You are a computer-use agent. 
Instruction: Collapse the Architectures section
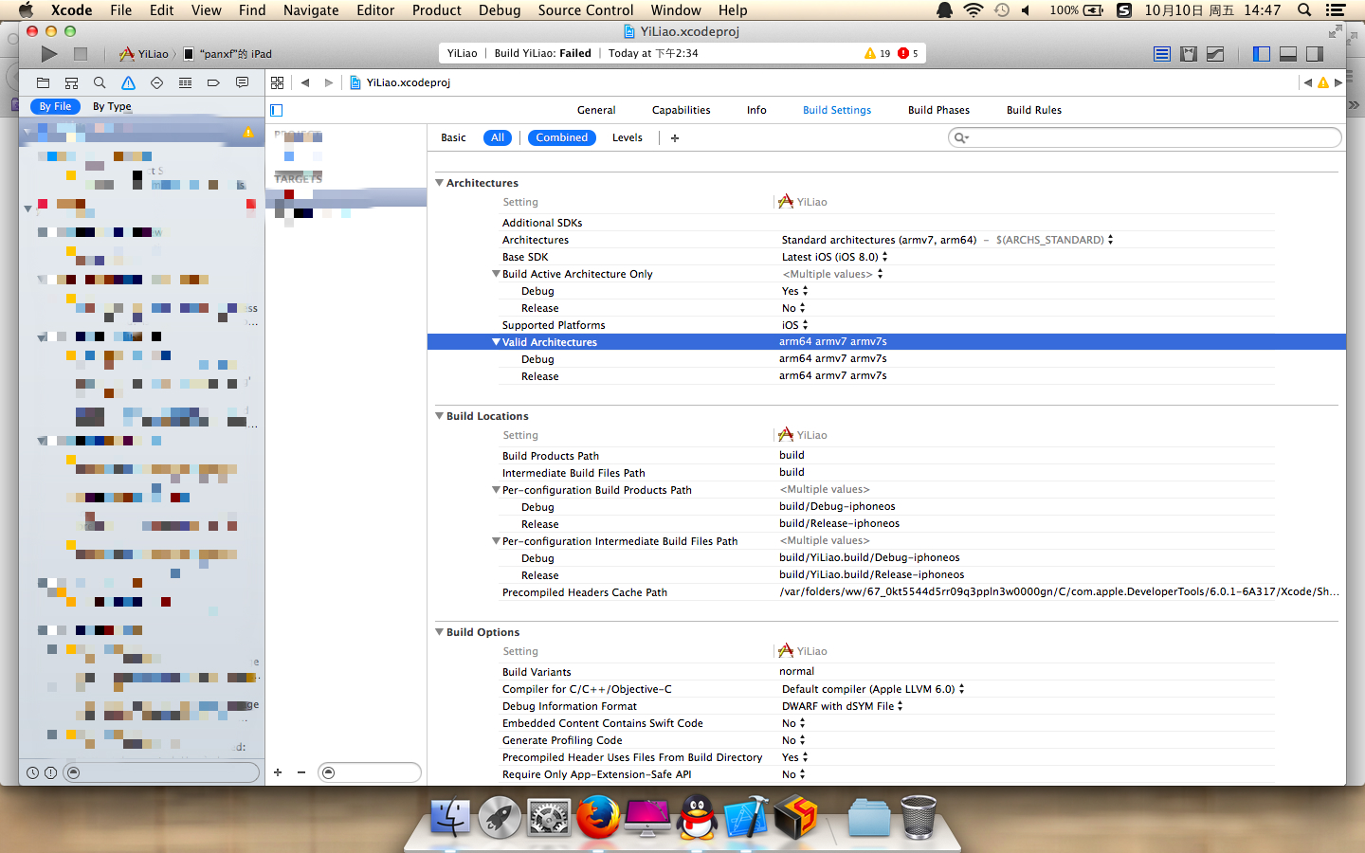pos(440,183)
